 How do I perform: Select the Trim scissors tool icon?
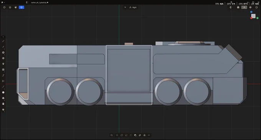[x=3, y=81]
